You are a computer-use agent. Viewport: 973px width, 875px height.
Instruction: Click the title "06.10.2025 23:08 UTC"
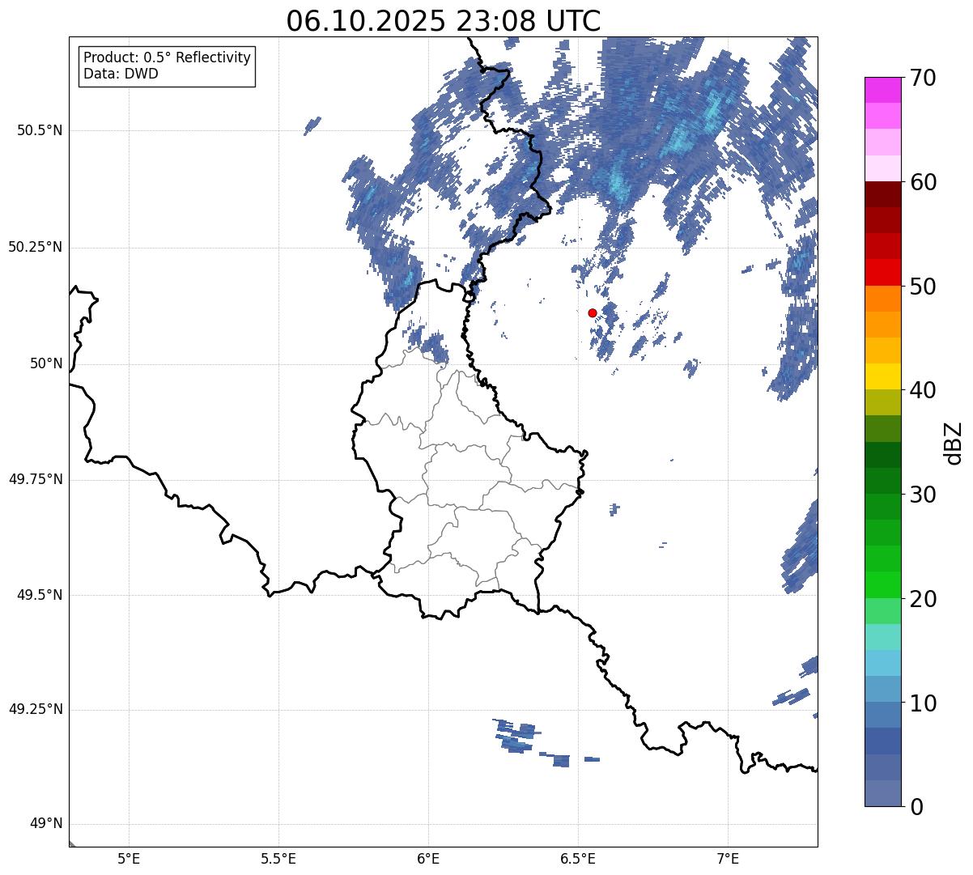click(444, 21)
